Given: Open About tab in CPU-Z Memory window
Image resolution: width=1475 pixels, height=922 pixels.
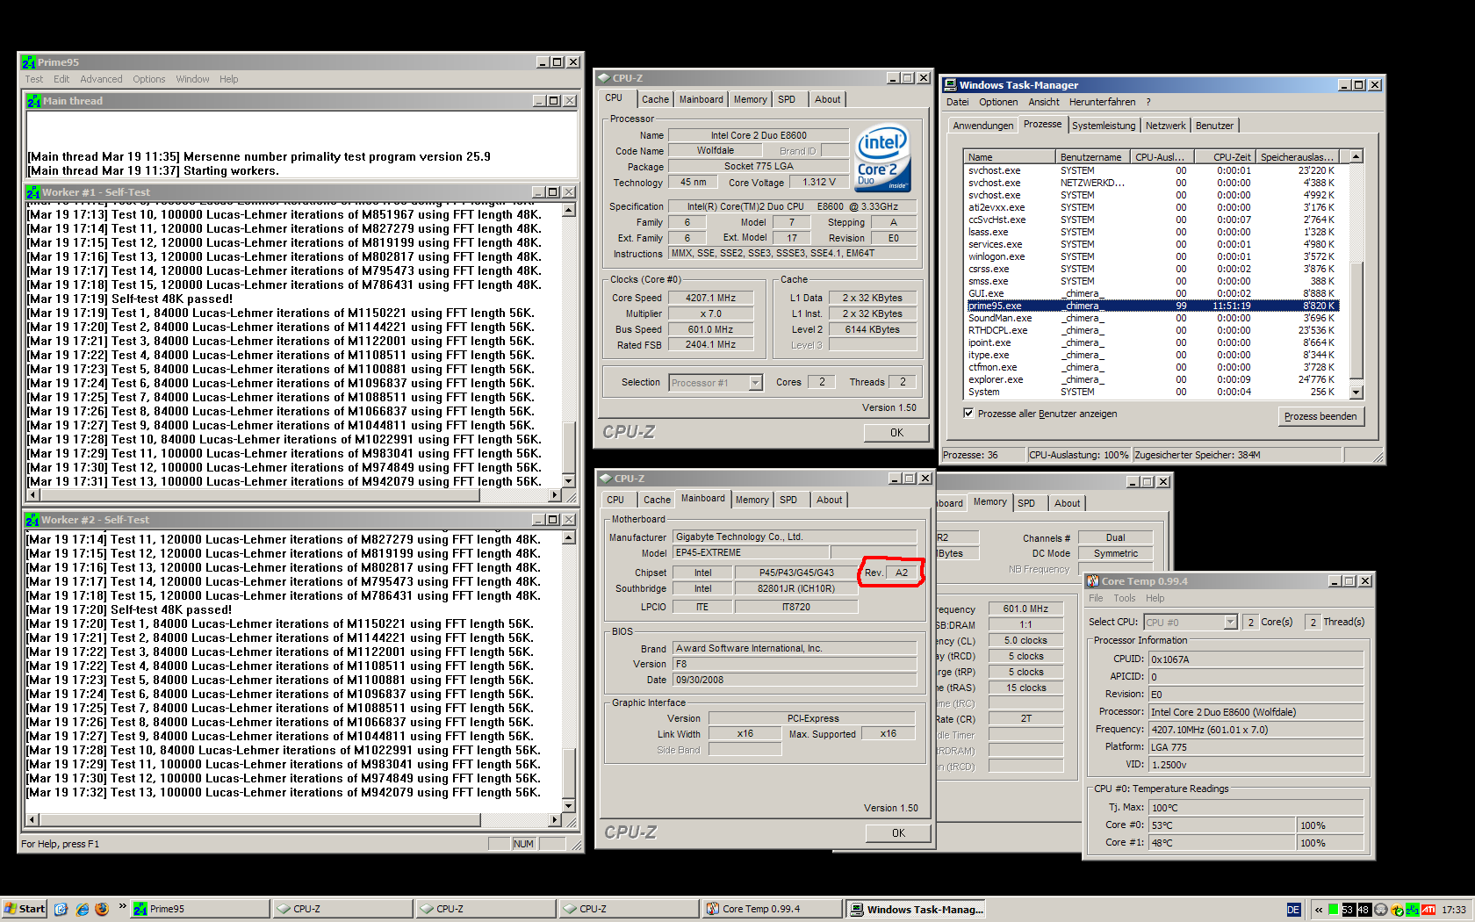Looking at the screenshot, I should [1068, 503].
